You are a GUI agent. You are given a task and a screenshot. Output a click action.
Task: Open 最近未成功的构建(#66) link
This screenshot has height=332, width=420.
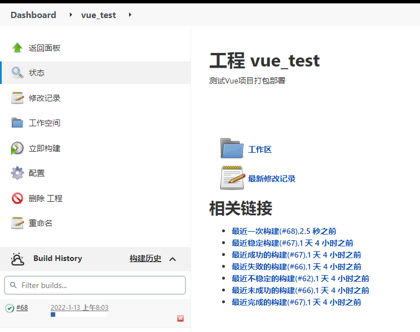[300, 290]
